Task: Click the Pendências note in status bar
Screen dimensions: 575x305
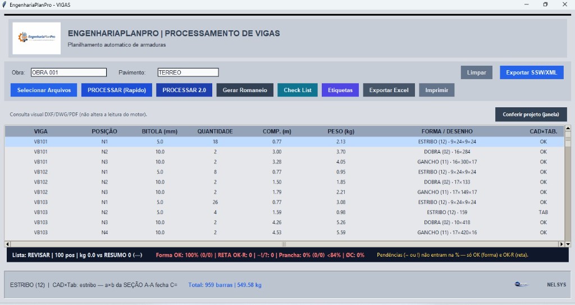Action: coord(453,255)
